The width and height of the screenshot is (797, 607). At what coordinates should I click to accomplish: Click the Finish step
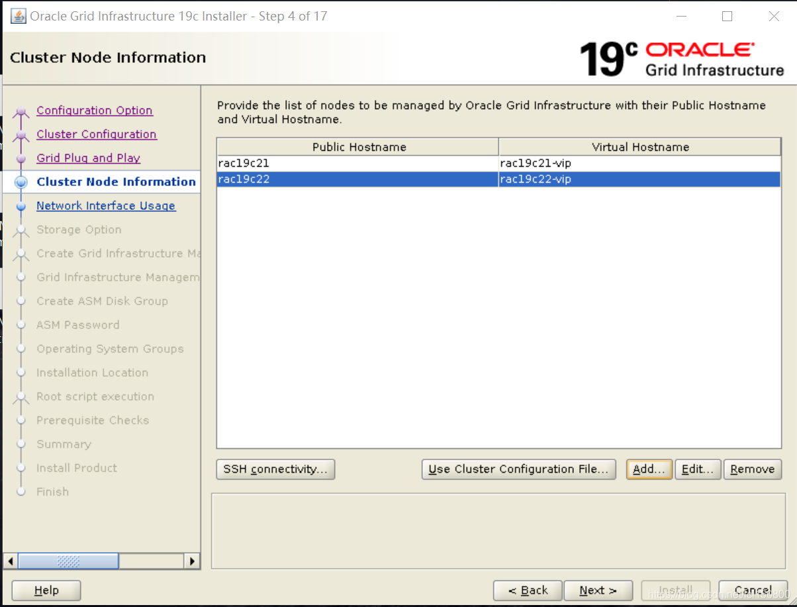52,492
